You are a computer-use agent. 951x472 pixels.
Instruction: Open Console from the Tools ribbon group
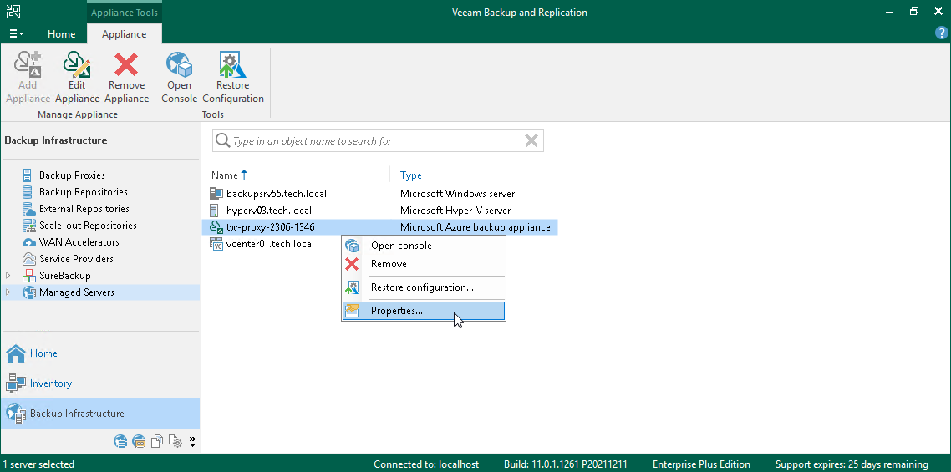click(x=180, y=78)
